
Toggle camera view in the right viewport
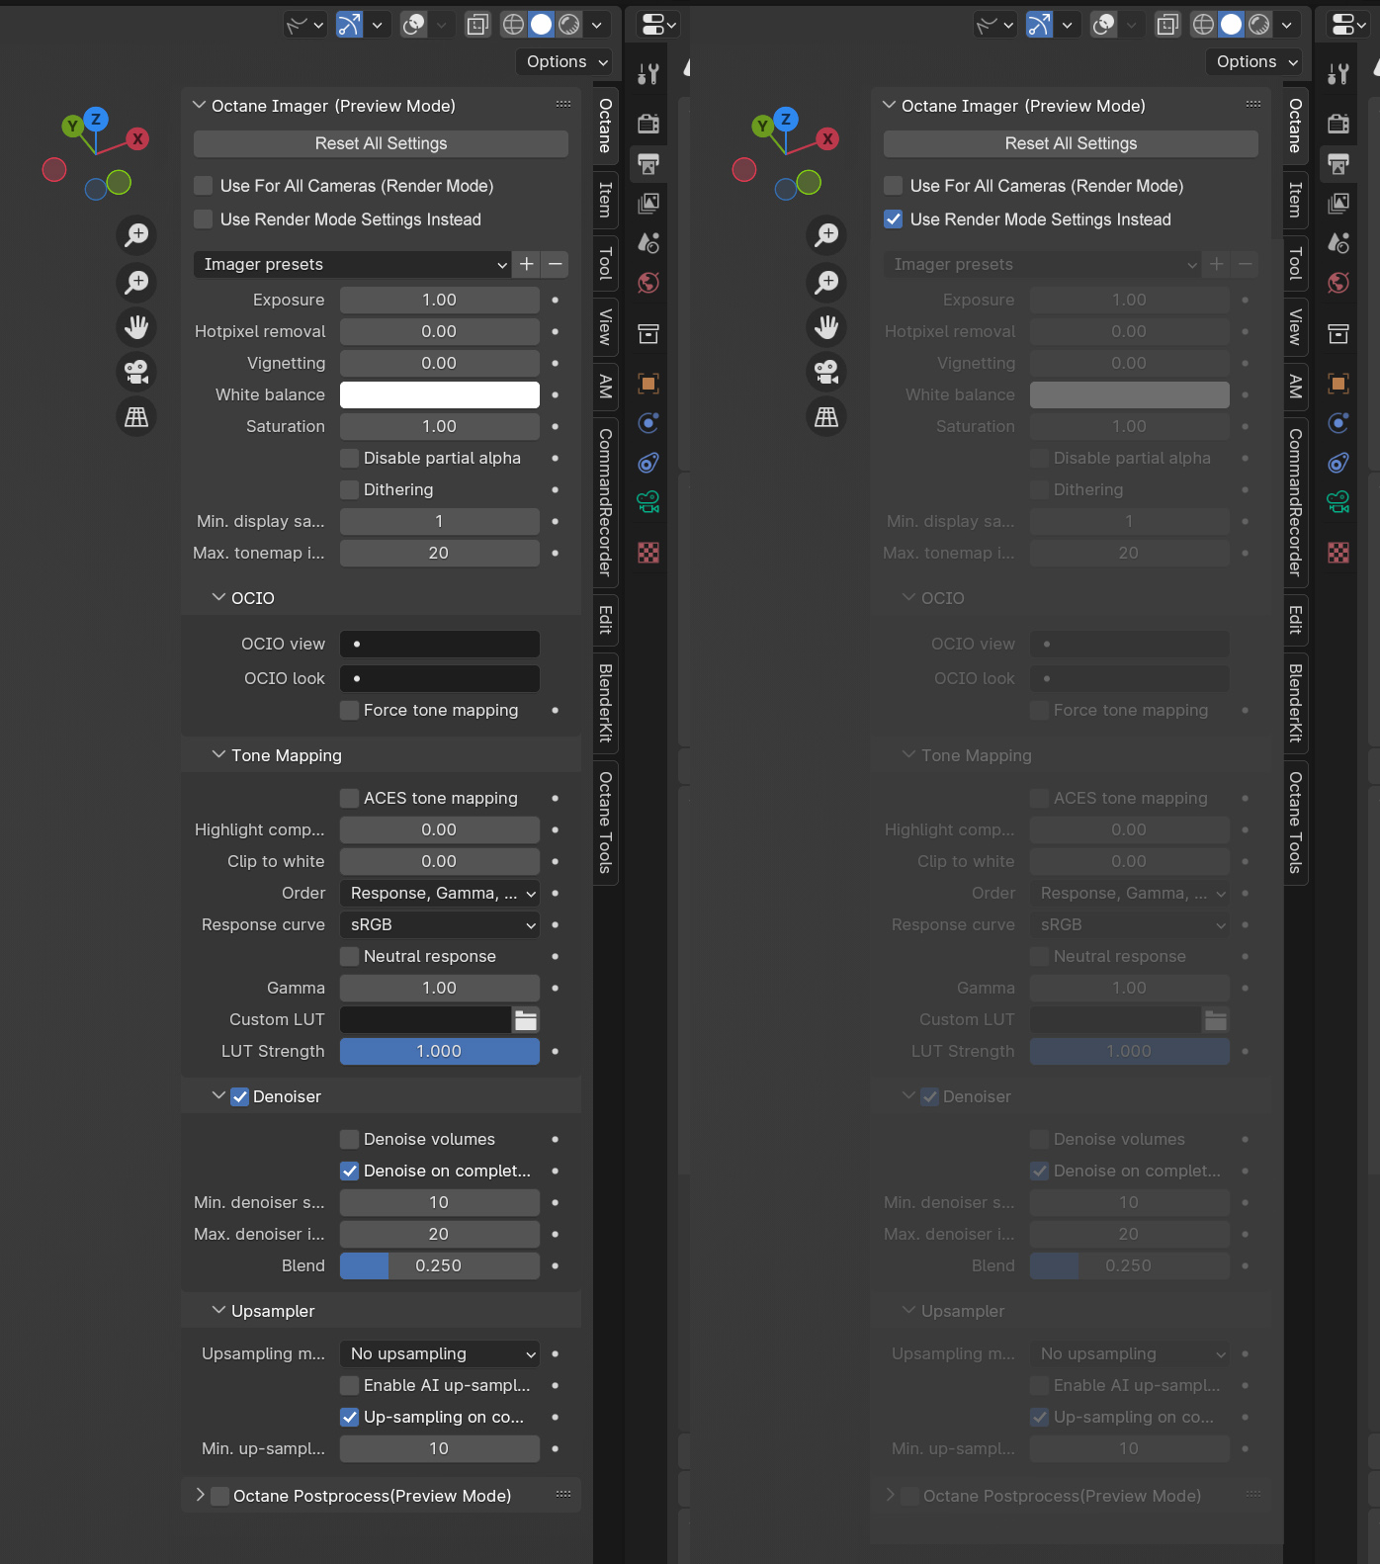826,372
